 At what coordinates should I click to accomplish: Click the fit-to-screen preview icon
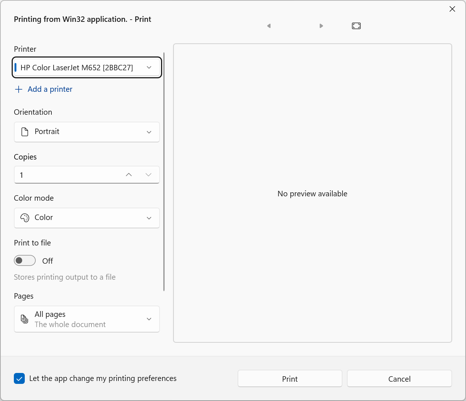[x=356, y=26]
